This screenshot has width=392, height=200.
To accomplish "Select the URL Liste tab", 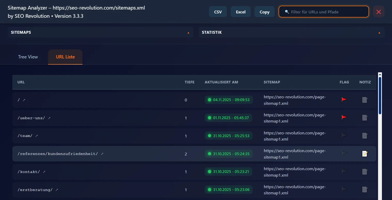I will (65, 57).
